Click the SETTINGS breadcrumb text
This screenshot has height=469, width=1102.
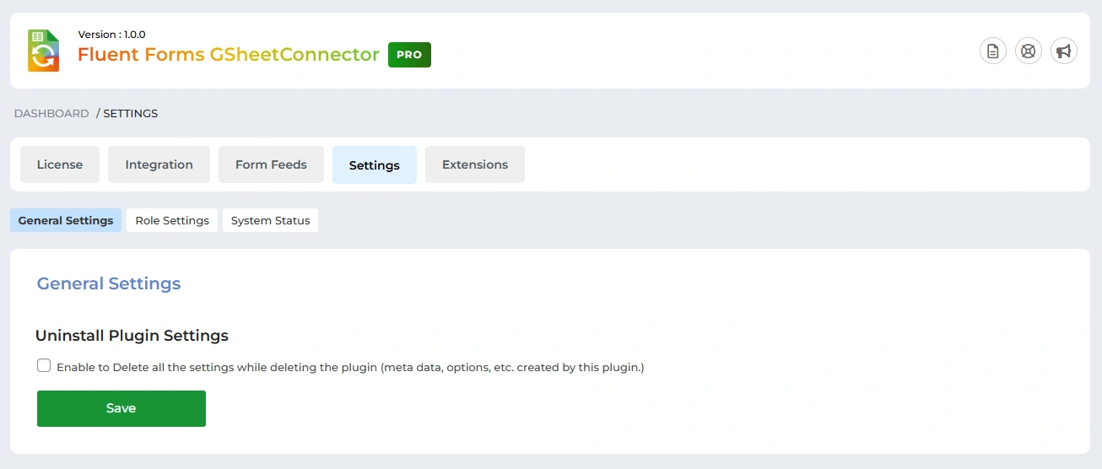(x=130, y=113)
